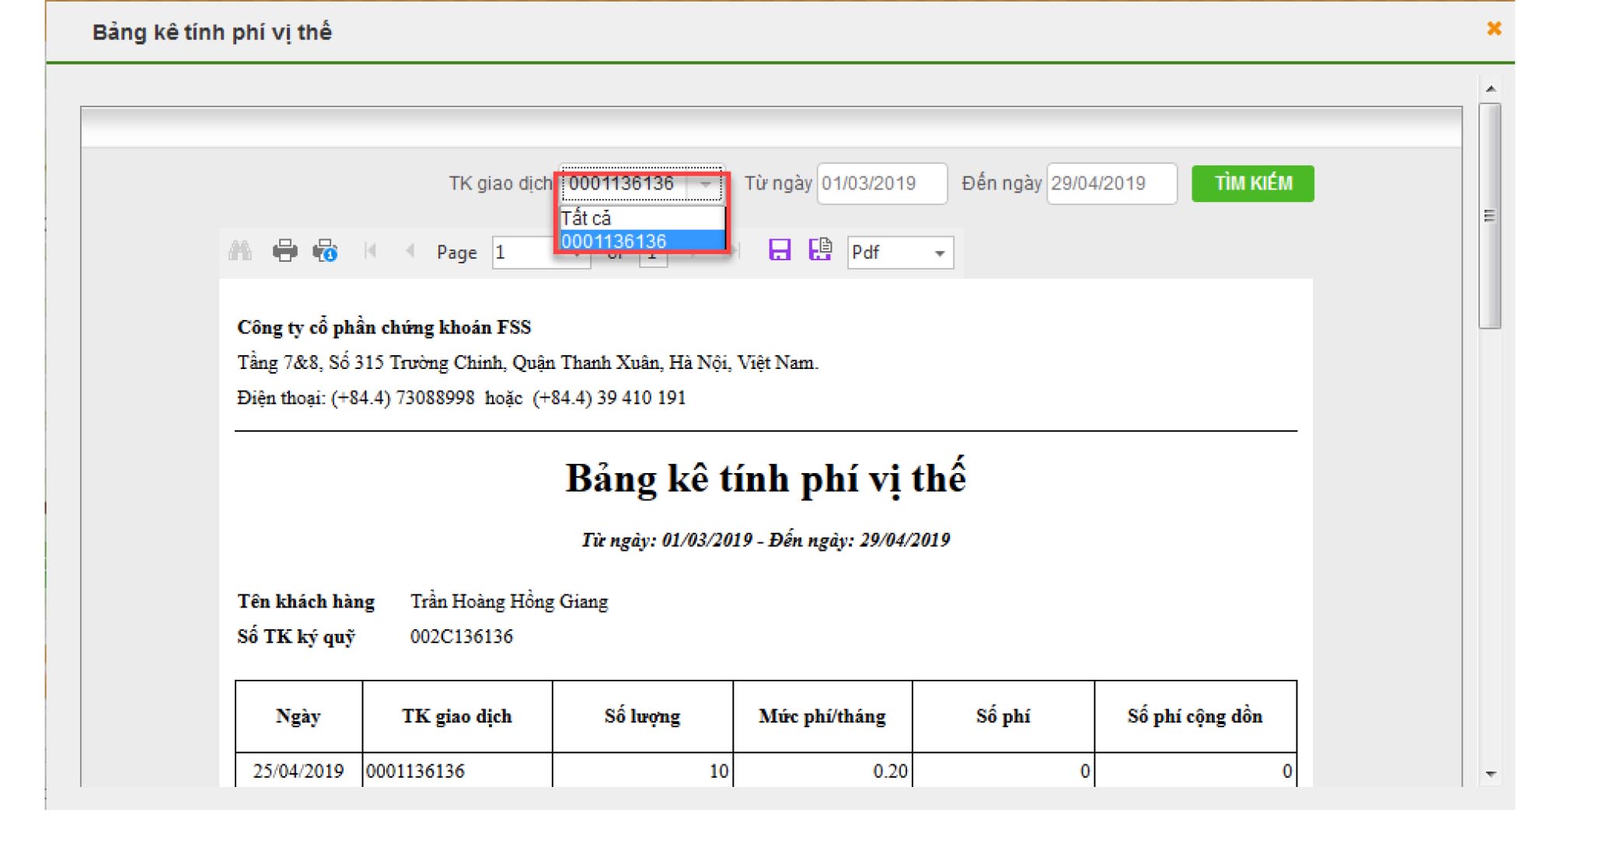Click the quantity cell showing 10
1609x867 pixels.
coord(642,771)
